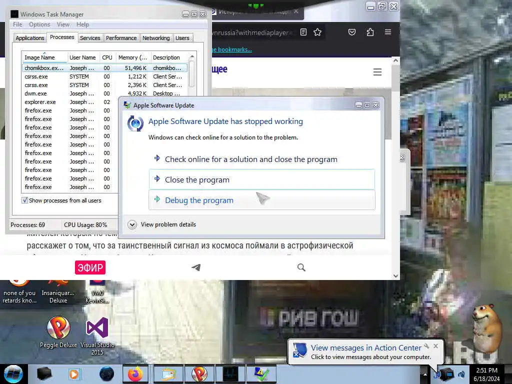
Task: Switch to Applications tab
Action: 29,38
